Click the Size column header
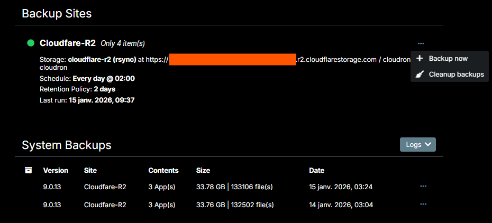The height and width of the screenshot is (223, 492). 203,170
